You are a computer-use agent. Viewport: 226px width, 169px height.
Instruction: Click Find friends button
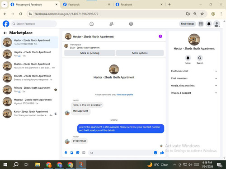click(x=188, y=24)
